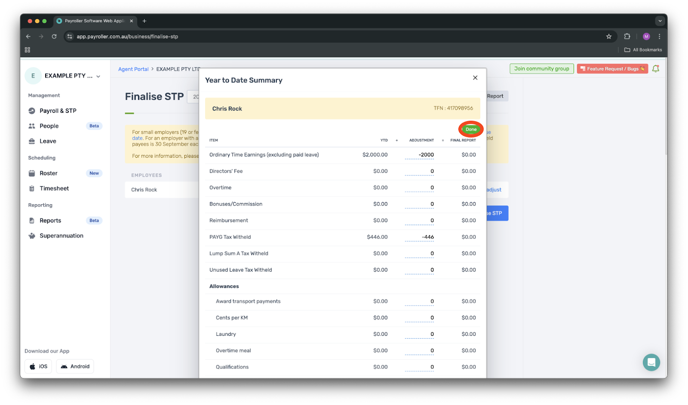Reload the page
Image resolution: width=688 pixels, height=405 pixels.
tap(54, 37)
